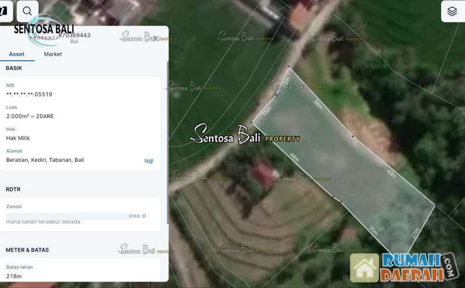The height and width of the screenshot is (288, 465).
Task: Click the "lagi" link beside the address
Action: coord(149,160)
